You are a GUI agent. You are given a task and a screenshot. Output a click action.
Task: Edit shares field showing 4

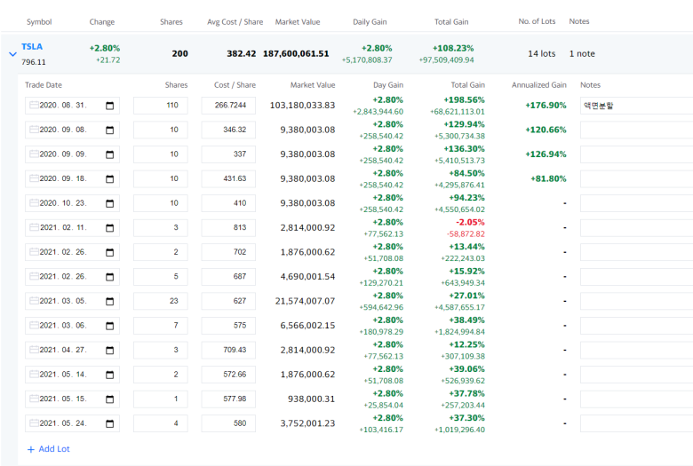point(161,423)
